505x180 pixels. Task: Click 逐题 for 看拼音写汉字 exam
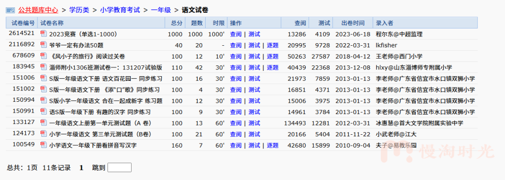click(272, 145)
